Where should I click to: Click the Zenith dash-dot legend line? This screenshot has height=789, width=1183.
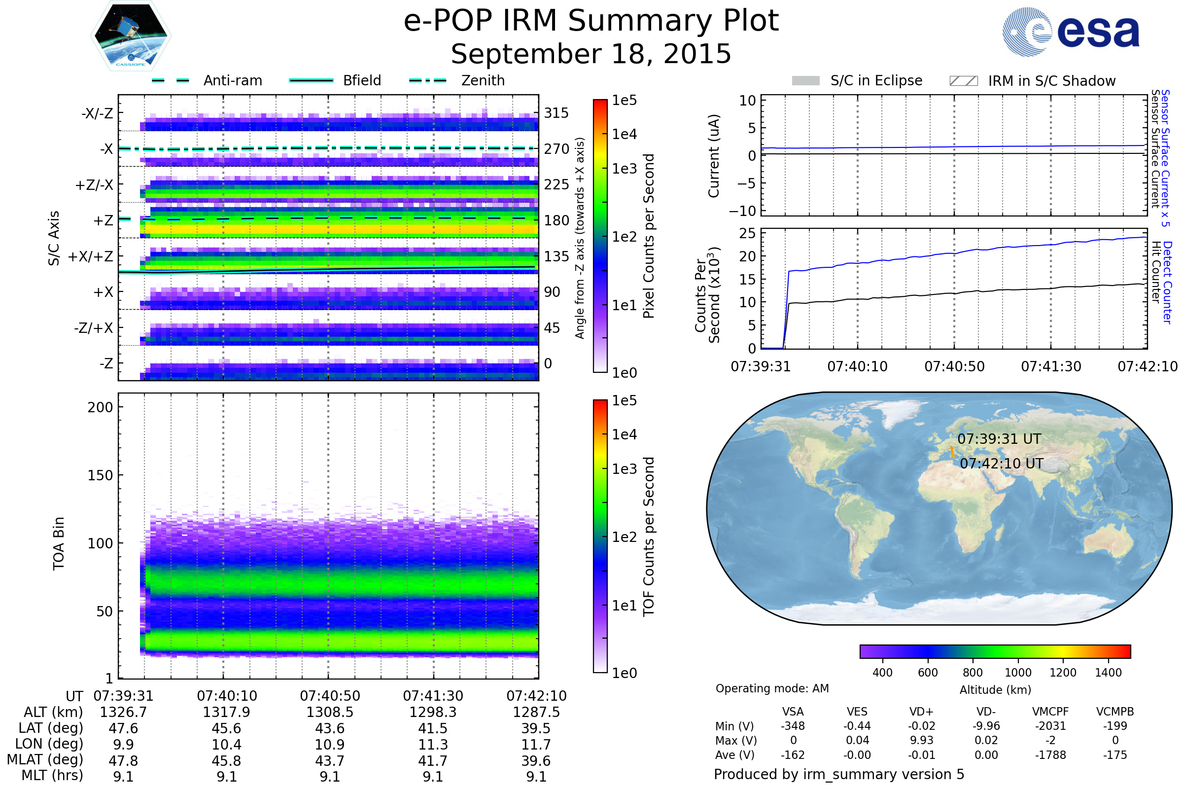pyautogui.click(x=427, y=80)
